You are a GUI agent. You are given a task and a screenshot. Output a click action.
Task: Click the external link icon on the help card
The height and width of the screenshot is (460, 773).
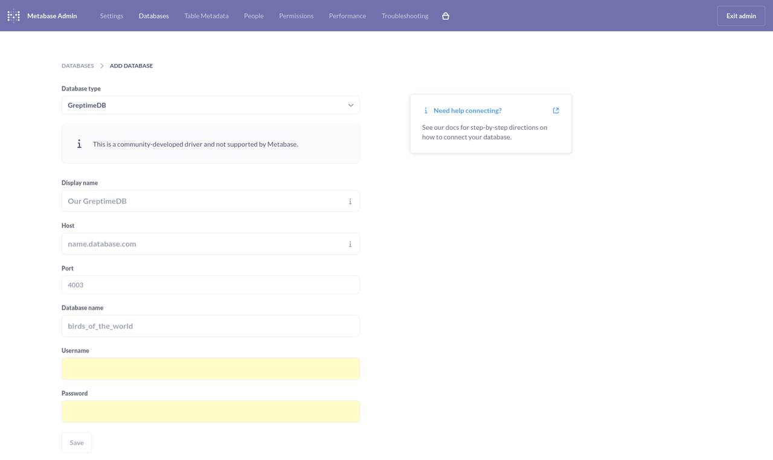[x=555, y=110]
